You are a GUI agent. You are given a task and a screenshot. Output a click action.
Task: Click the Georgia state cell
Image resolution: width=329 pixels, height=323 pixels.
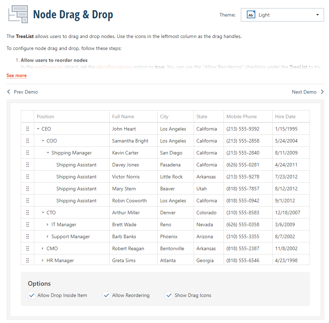click(x=209, y=260)
